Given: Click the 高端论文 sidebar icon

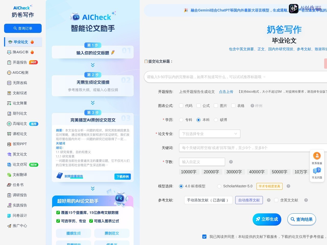Looking at the screenshot, I should point(9,124).
